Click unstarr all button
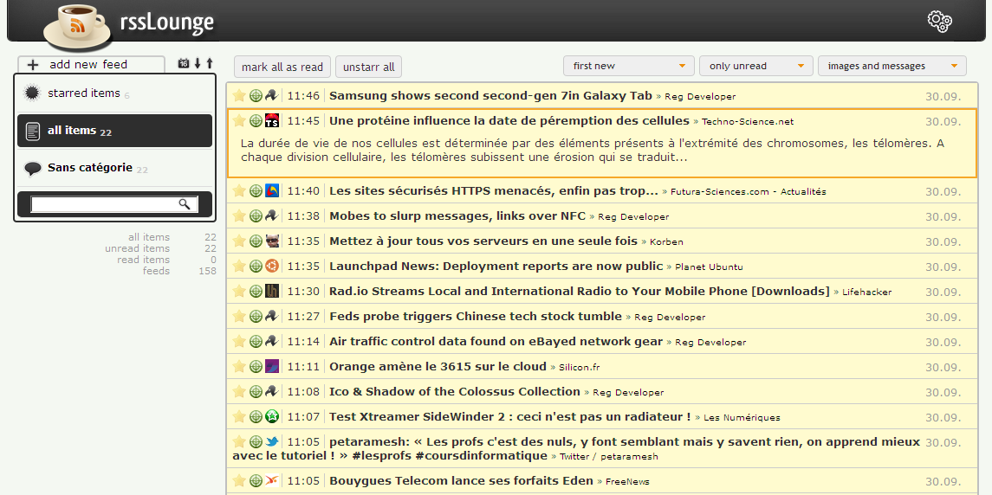Image resolution: width=992 pixels, height=495 pixels. click(x=368, y=67)
